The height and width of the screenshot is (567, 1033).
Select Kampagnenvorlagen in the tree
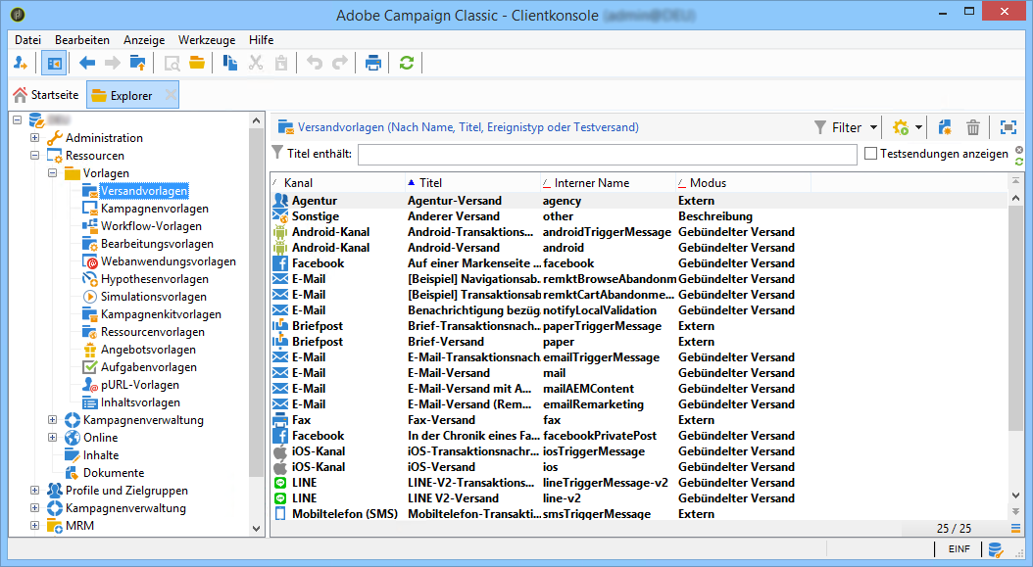(x=154, y=209)
